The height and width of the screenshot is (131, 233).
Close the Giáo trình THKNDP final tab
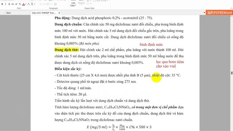click(x=59, y=13)
